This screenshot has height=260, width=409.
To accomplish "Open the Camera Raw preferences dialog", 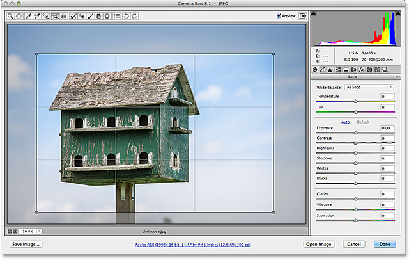I will click(x=117, y=16).
